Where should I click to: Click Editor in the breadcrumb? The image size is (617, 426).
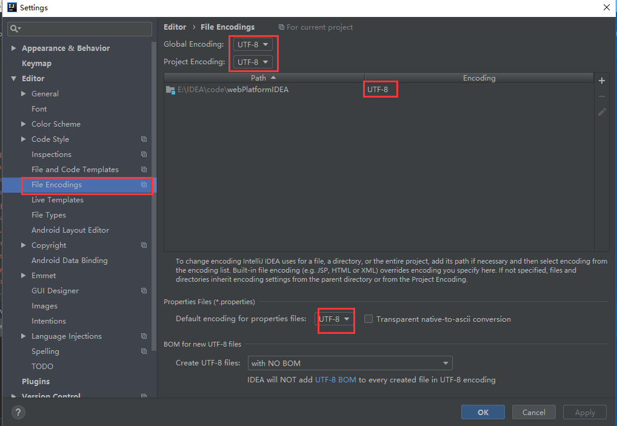[x=175, y=27]
